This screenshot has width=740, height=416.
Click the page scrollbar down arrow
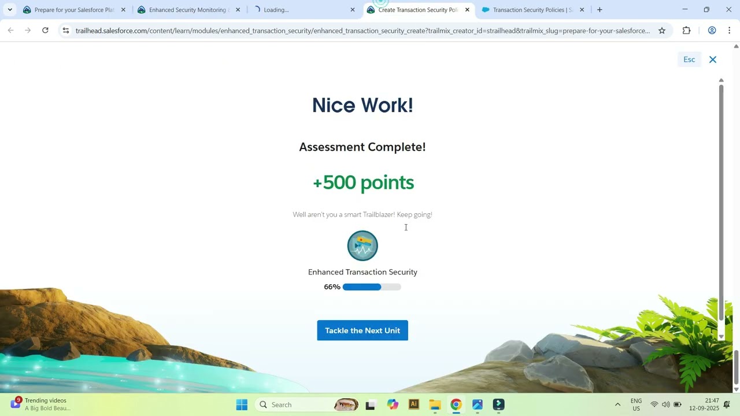click(736, 389)
